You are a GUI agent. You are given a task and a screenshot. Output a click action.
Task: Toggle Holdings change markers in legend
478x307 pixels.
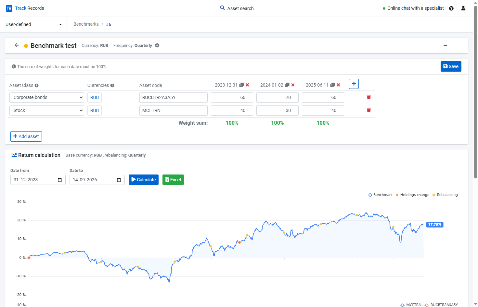(412, 195)
